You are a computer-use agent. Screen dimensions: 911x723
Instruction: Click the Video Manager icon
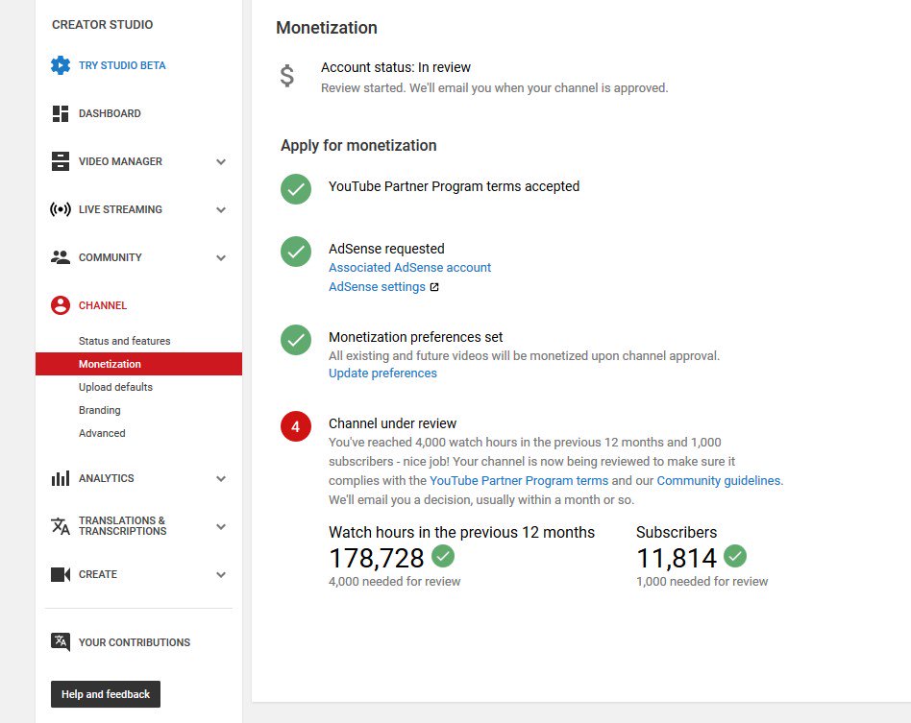pyautogui.click(x=61, y=161)
